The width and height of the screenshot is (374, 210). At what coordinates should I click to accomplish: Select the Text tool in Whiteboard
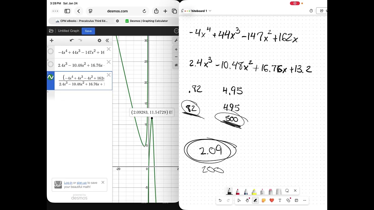point(280,200)
